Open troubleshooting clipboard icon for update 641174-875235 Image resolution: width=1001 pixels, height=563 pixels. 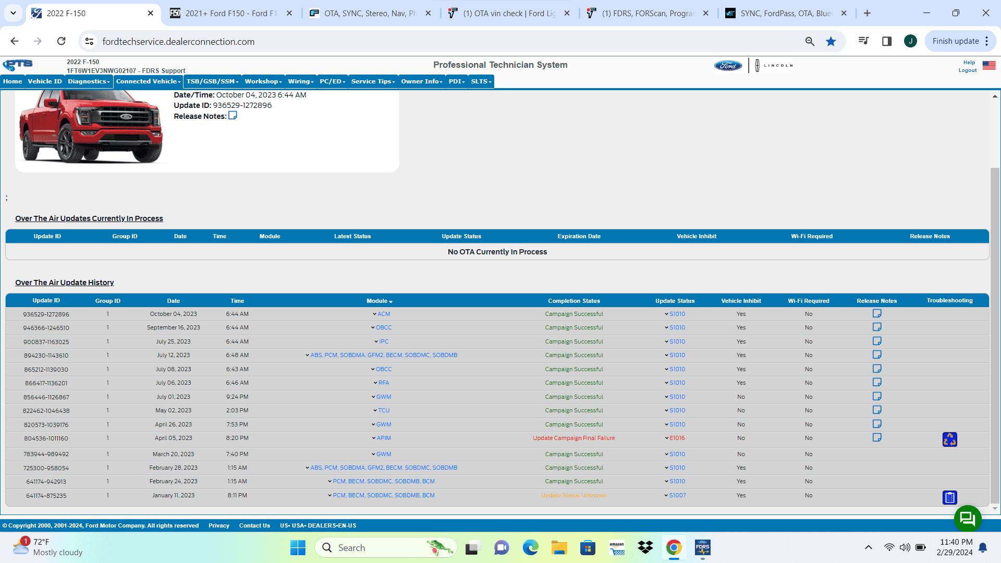[x=949, y=497]
